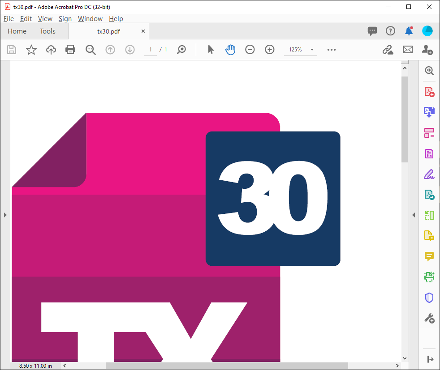The width and height of the screenshot is (440, 370).
Task: Zoom out with minus button
Action: click(250, 50)
